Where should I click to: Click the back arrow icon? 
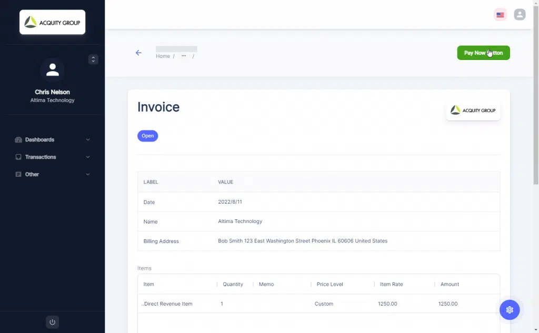click(138, 53)
